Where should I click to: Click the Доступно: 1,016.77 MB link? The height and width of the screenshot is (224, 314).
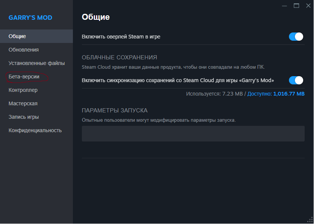pos(276,94)
